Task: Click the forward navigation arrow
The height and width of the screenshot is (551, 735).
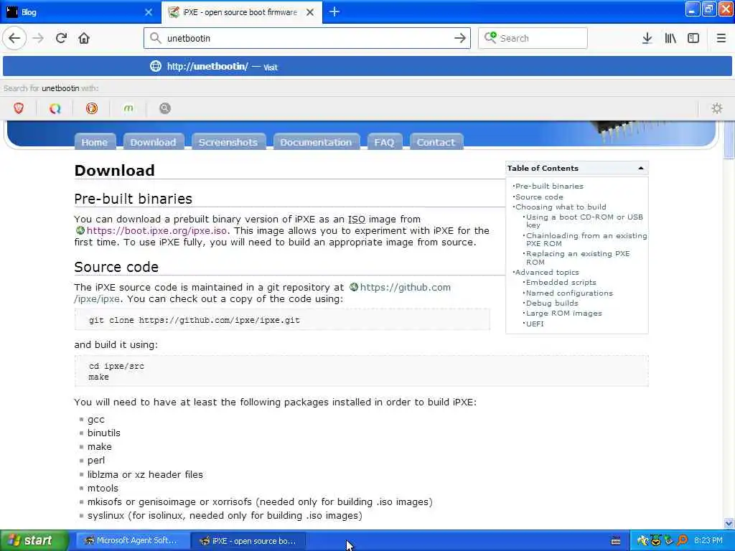Action: click(x=38, y=38)
